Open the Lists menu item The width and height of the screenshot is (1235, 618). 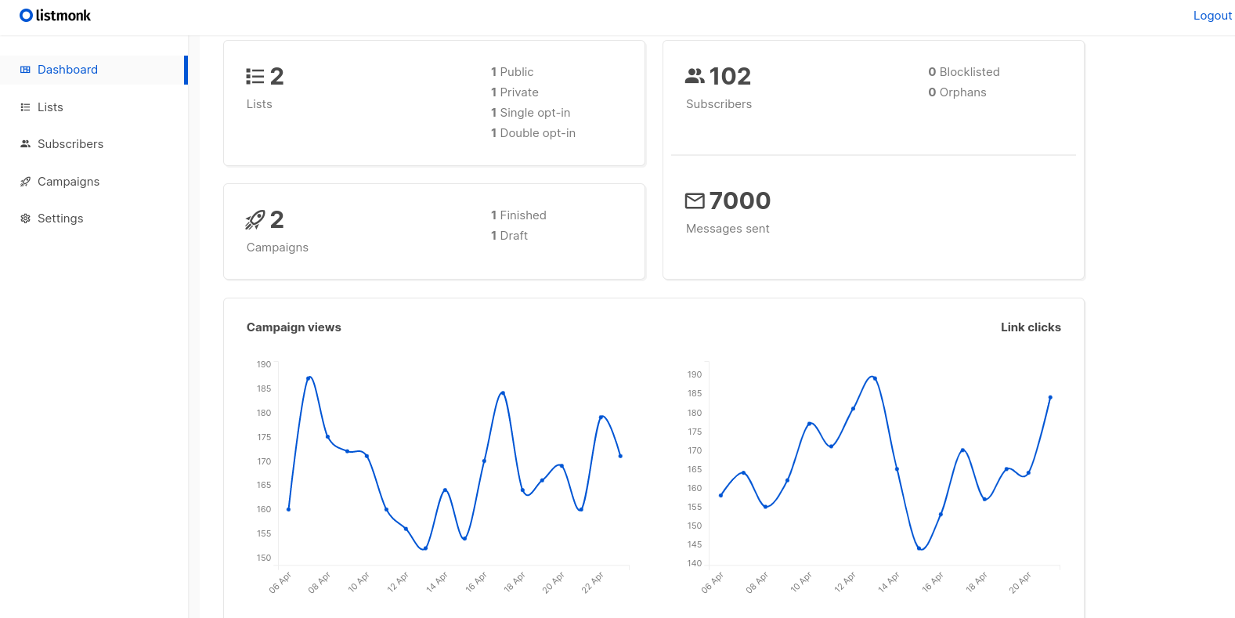(x=50, y=107)
